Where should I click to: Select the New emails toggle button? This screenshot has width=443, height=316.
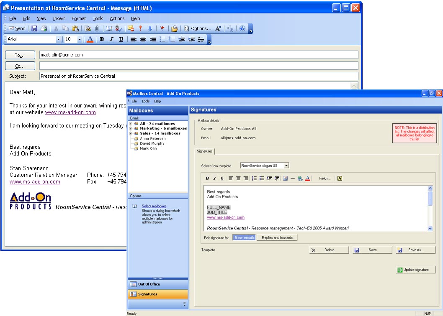click(x=245, y=237)
